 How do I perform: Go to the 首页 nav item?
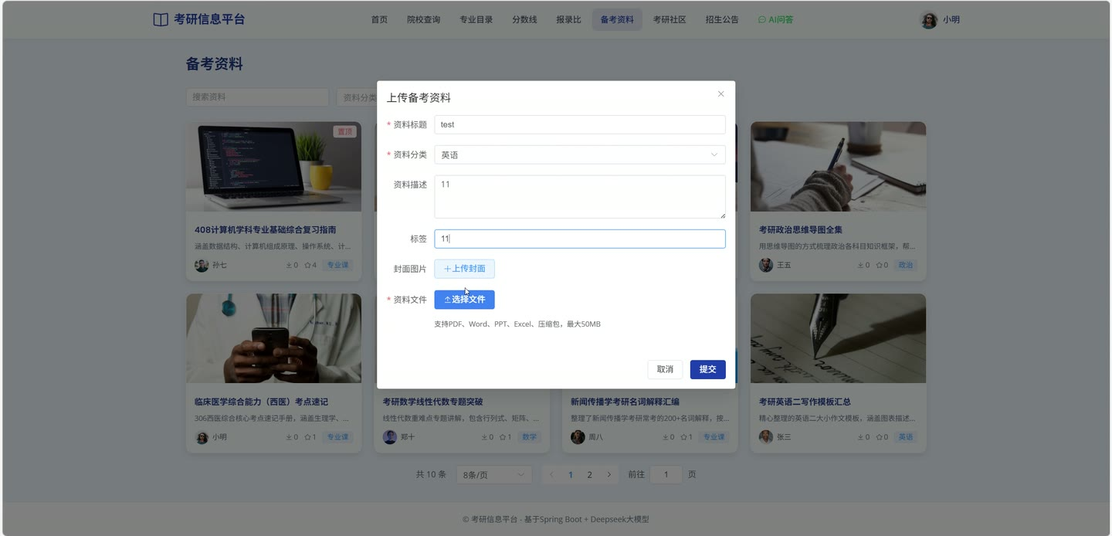click(x=379, y=20)
